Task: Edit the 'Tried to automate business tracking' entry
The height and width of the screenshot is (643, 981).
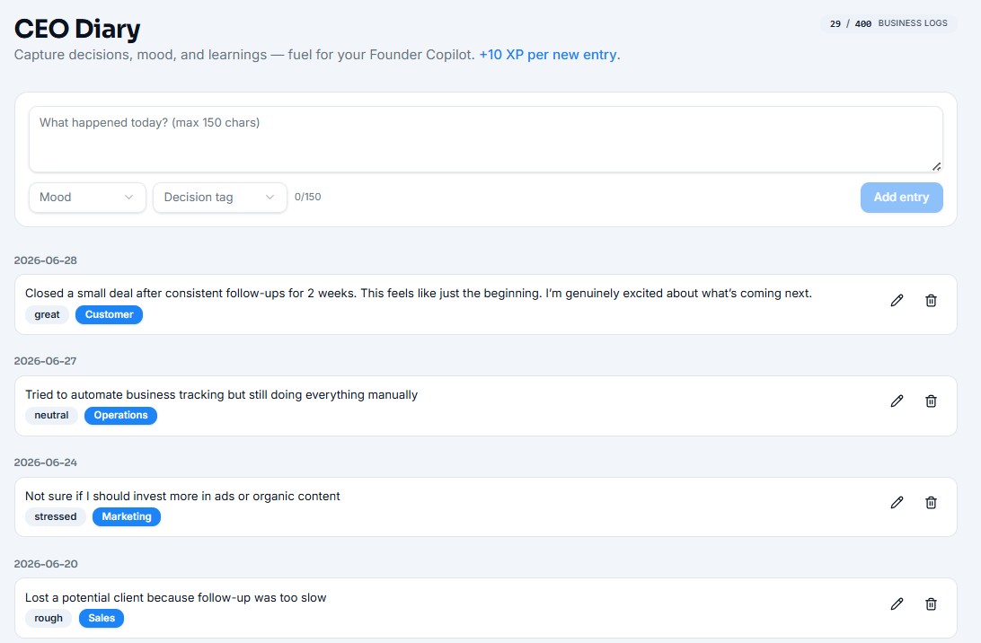Action: [x=897, y=401]
